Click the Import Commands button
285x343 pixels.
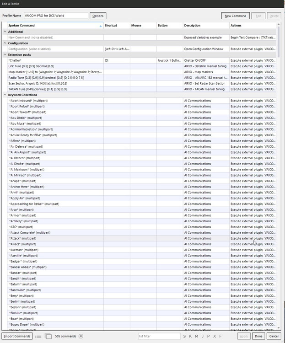tap(17, 336)
